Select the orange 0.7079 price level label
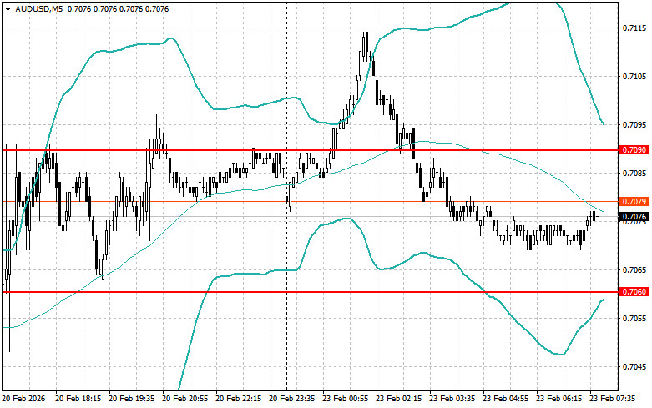 [634, 202]
